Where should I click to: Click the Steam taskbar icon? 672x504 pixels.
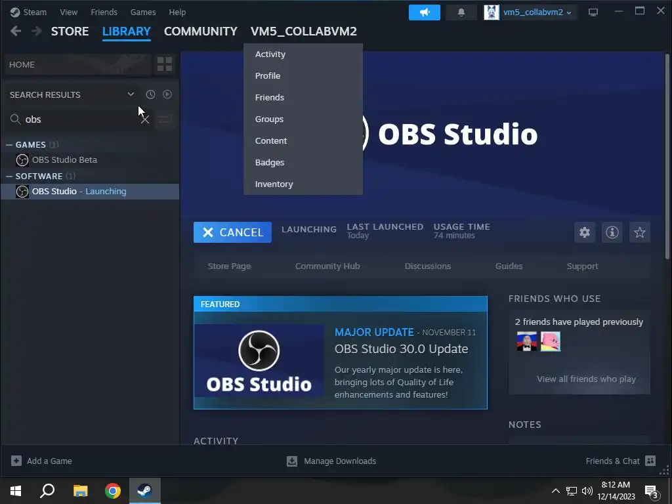pyautogui.click(x=145, y=491)
